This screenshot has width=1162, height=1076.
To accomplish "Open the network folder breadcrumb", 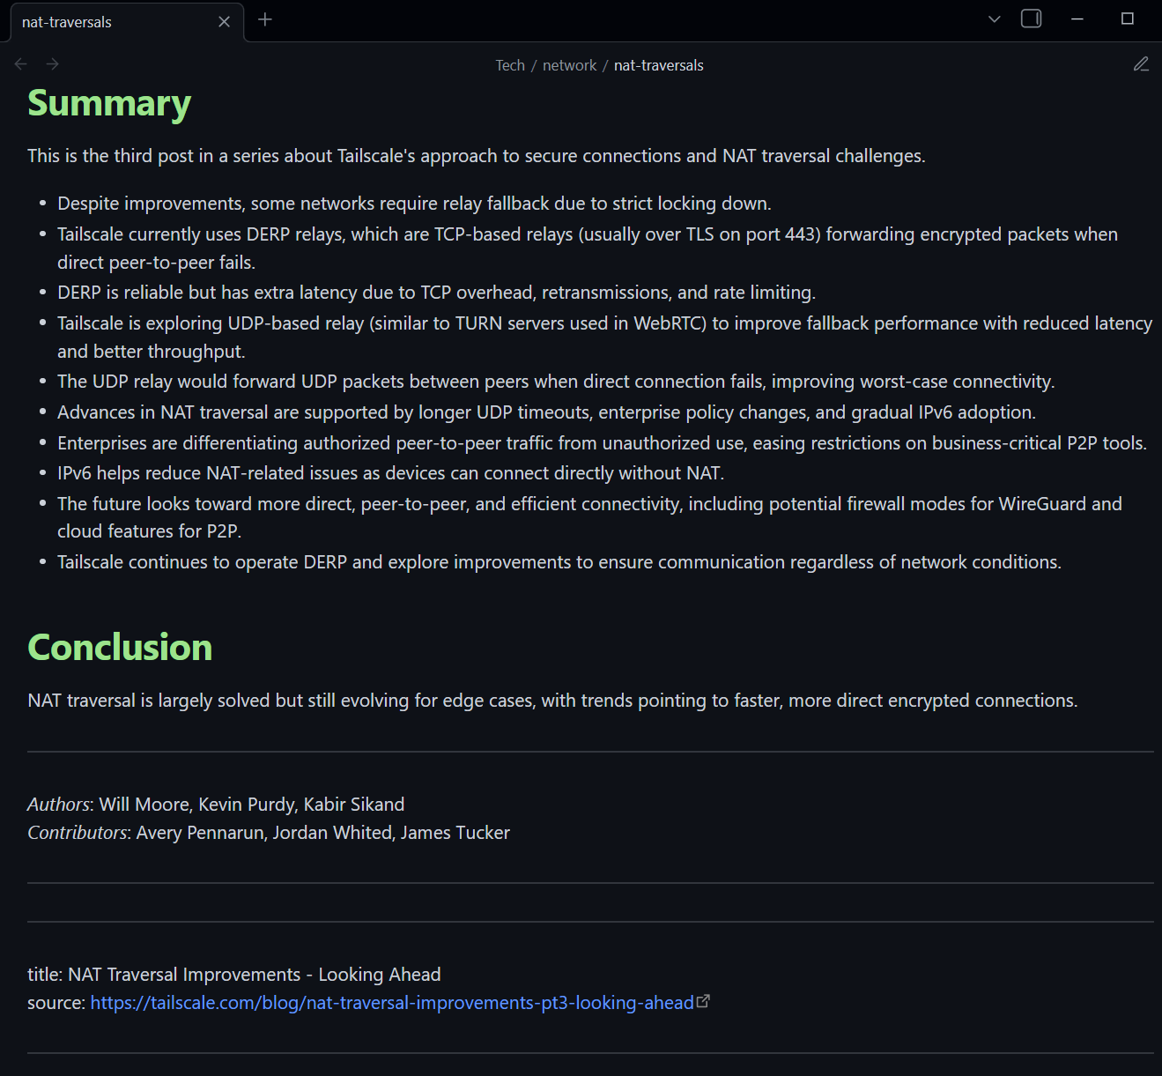I will pyautogui.click(x=569, y=65).
